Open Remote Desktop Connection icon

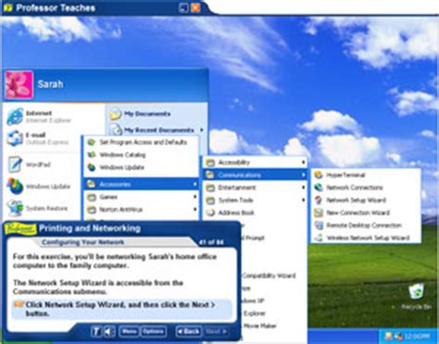pos(319,225)
